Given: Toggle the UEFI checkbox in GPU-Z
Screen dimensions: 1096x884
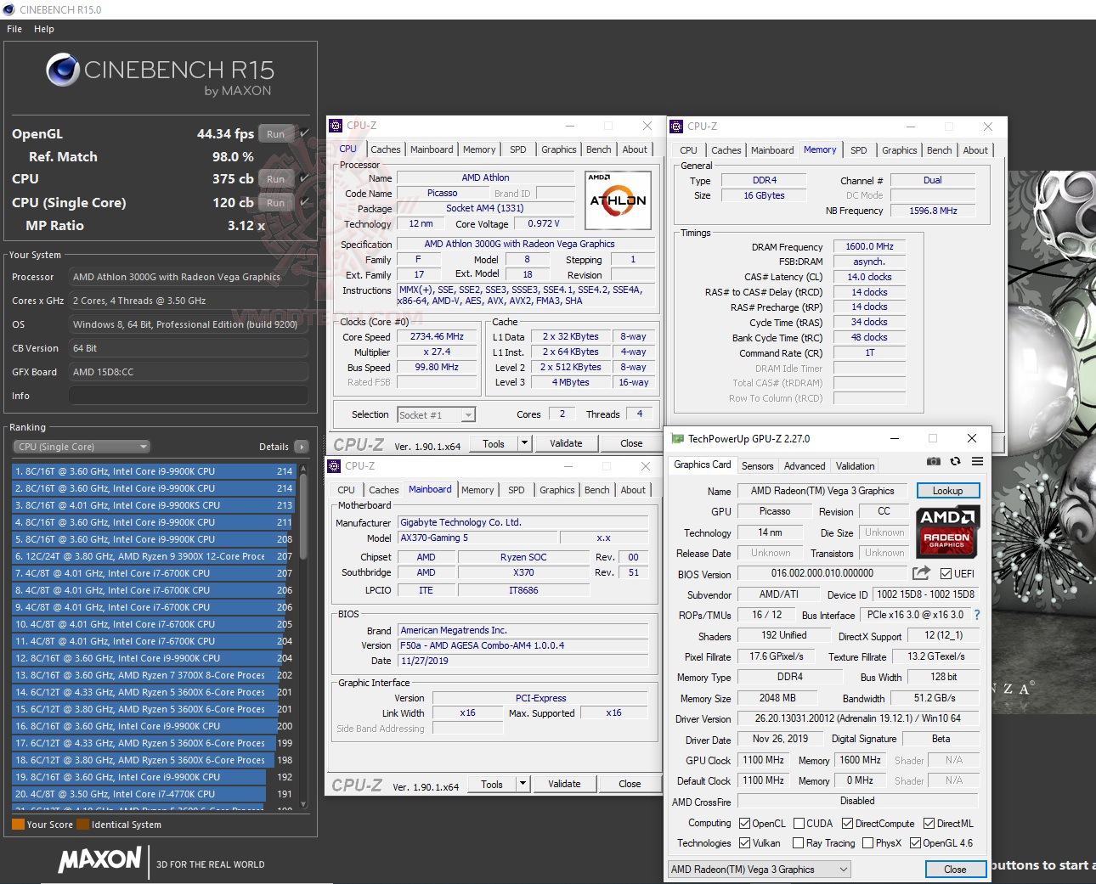Looking at the screenshot, I should point(946,574).
